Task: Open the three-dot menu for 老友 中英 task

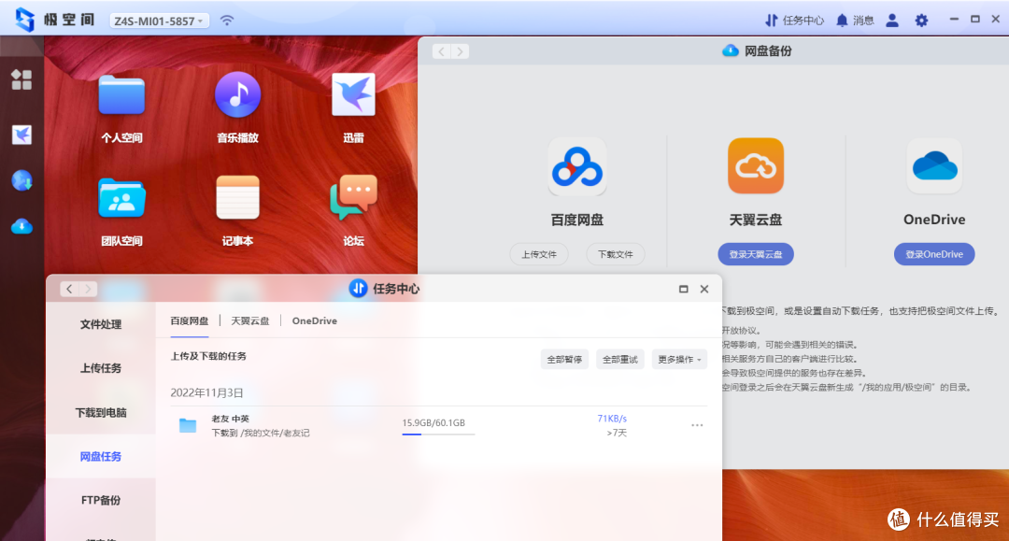Action: tap(697, 425)
